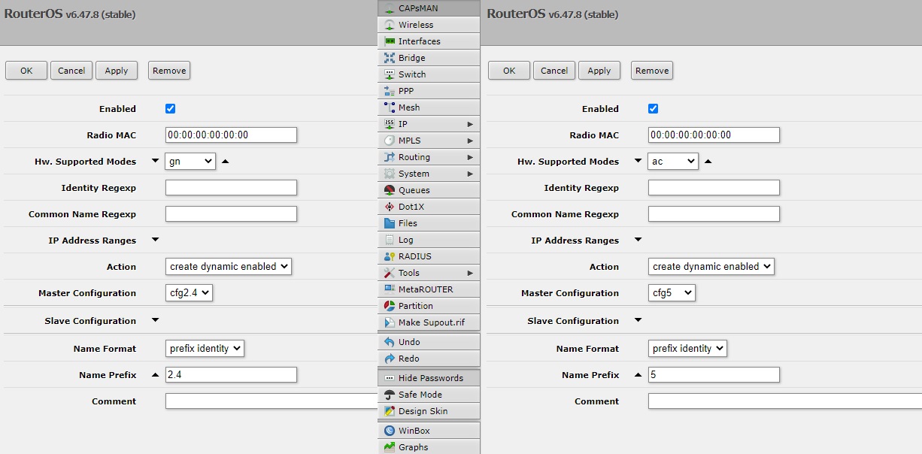Click the Interfaces icon

tap(389, 41)
